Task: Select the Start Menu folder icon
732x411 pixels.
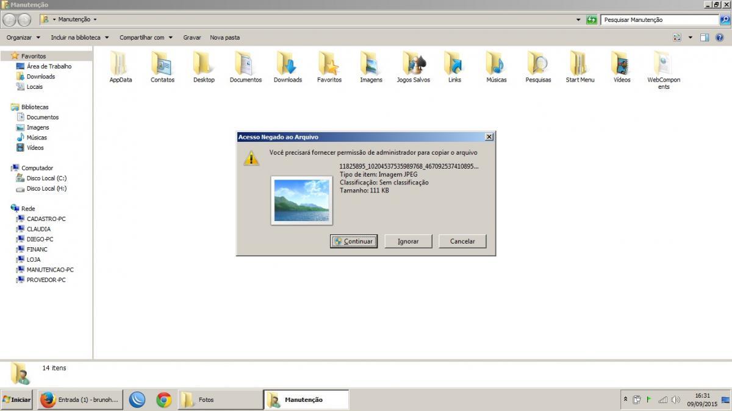Action: [579, 63]
